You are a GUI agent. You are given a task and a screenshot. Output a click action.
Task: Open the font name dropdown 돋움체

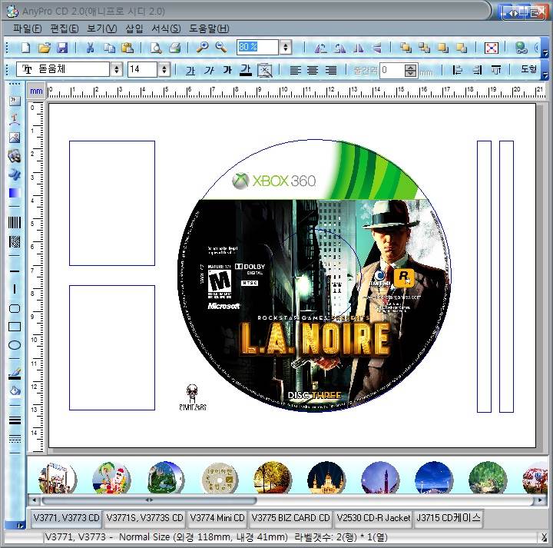(117, 69)
